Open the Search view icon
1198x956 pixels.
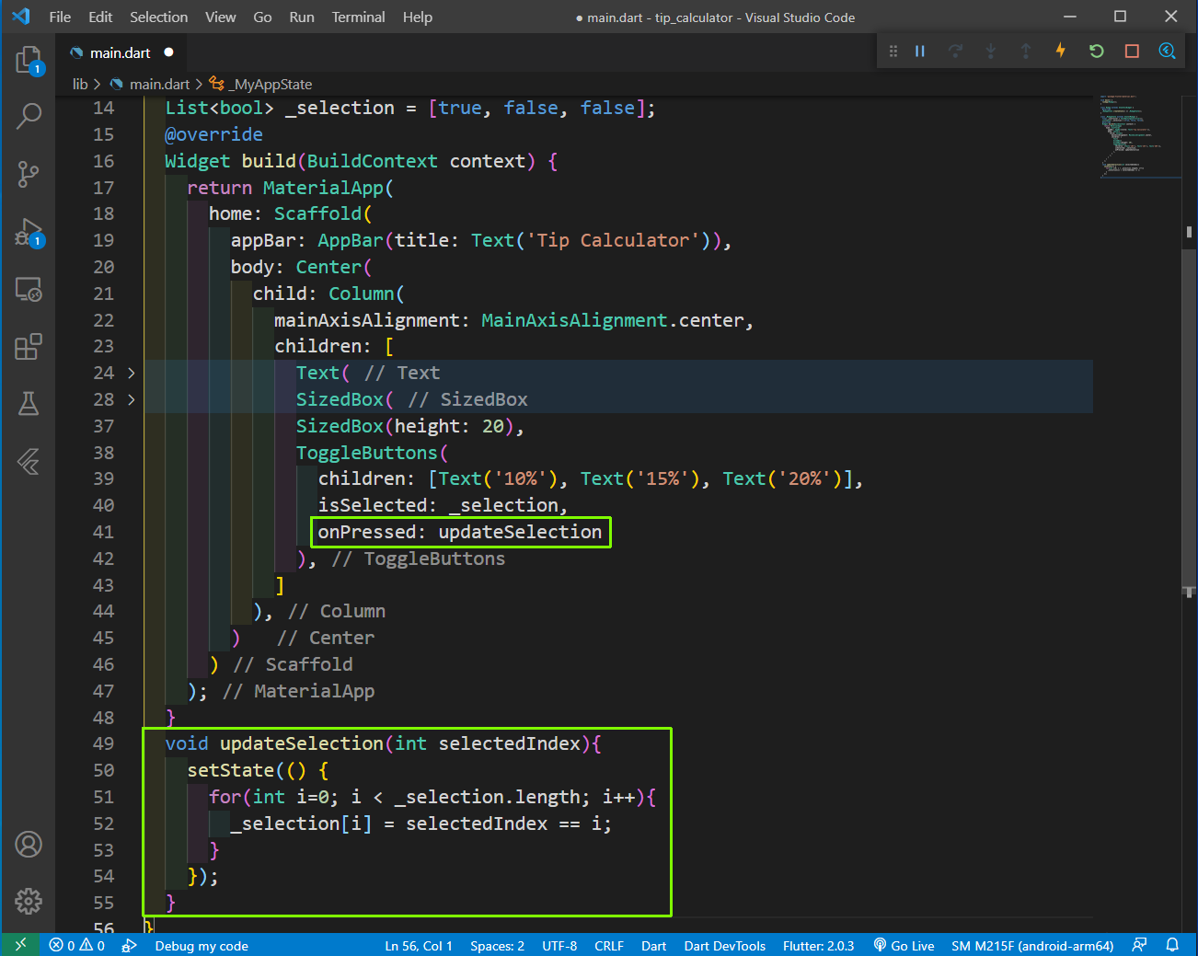click(x=29, y=116)
